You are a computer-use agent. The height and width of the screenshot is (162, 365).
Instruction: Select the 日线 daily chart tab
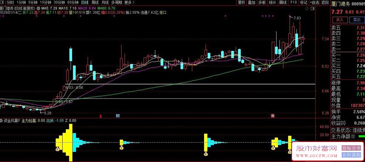85,3
